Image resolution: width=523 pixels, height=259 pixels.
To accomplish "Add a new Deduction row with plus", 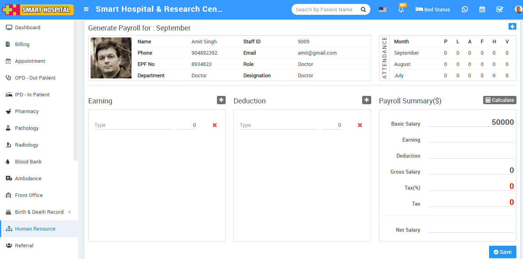I will [x=366, y=100].
